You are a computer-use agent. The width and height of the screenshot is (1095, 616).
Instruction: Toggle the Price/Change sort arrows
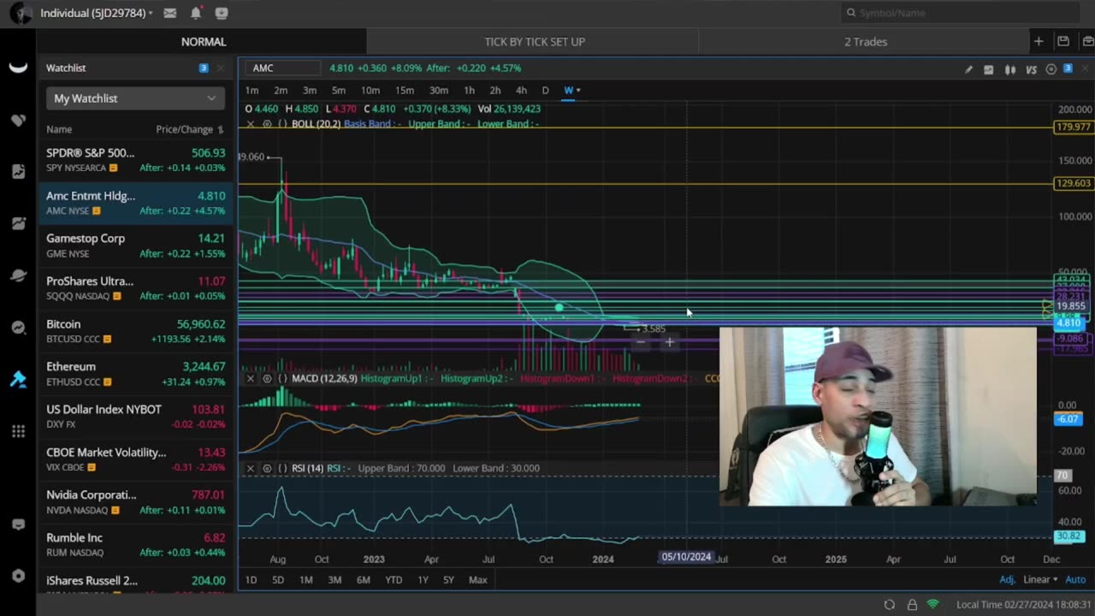pyautogui.click(x=221, y=130)
